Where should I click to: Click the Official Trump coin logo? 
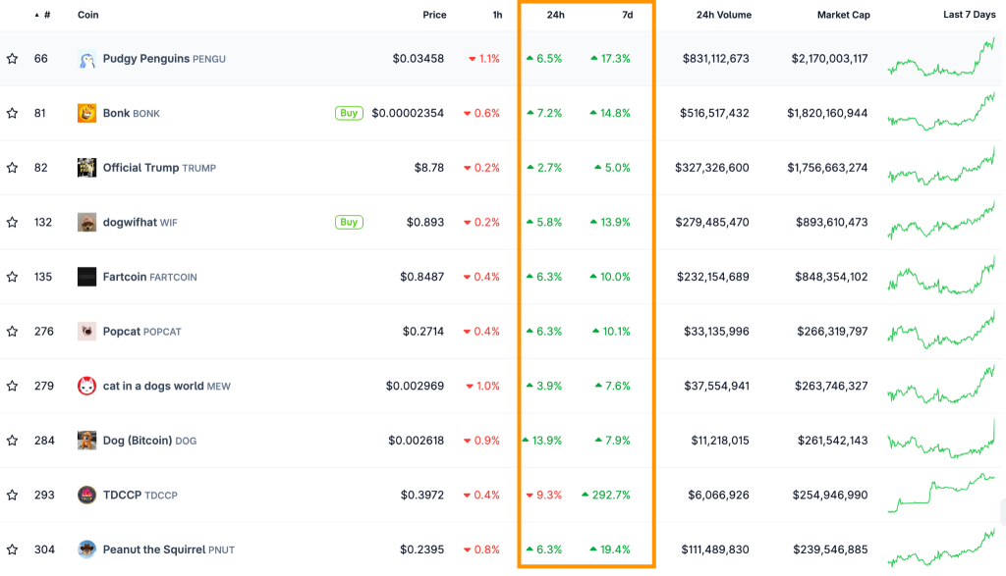pos(86,168)
